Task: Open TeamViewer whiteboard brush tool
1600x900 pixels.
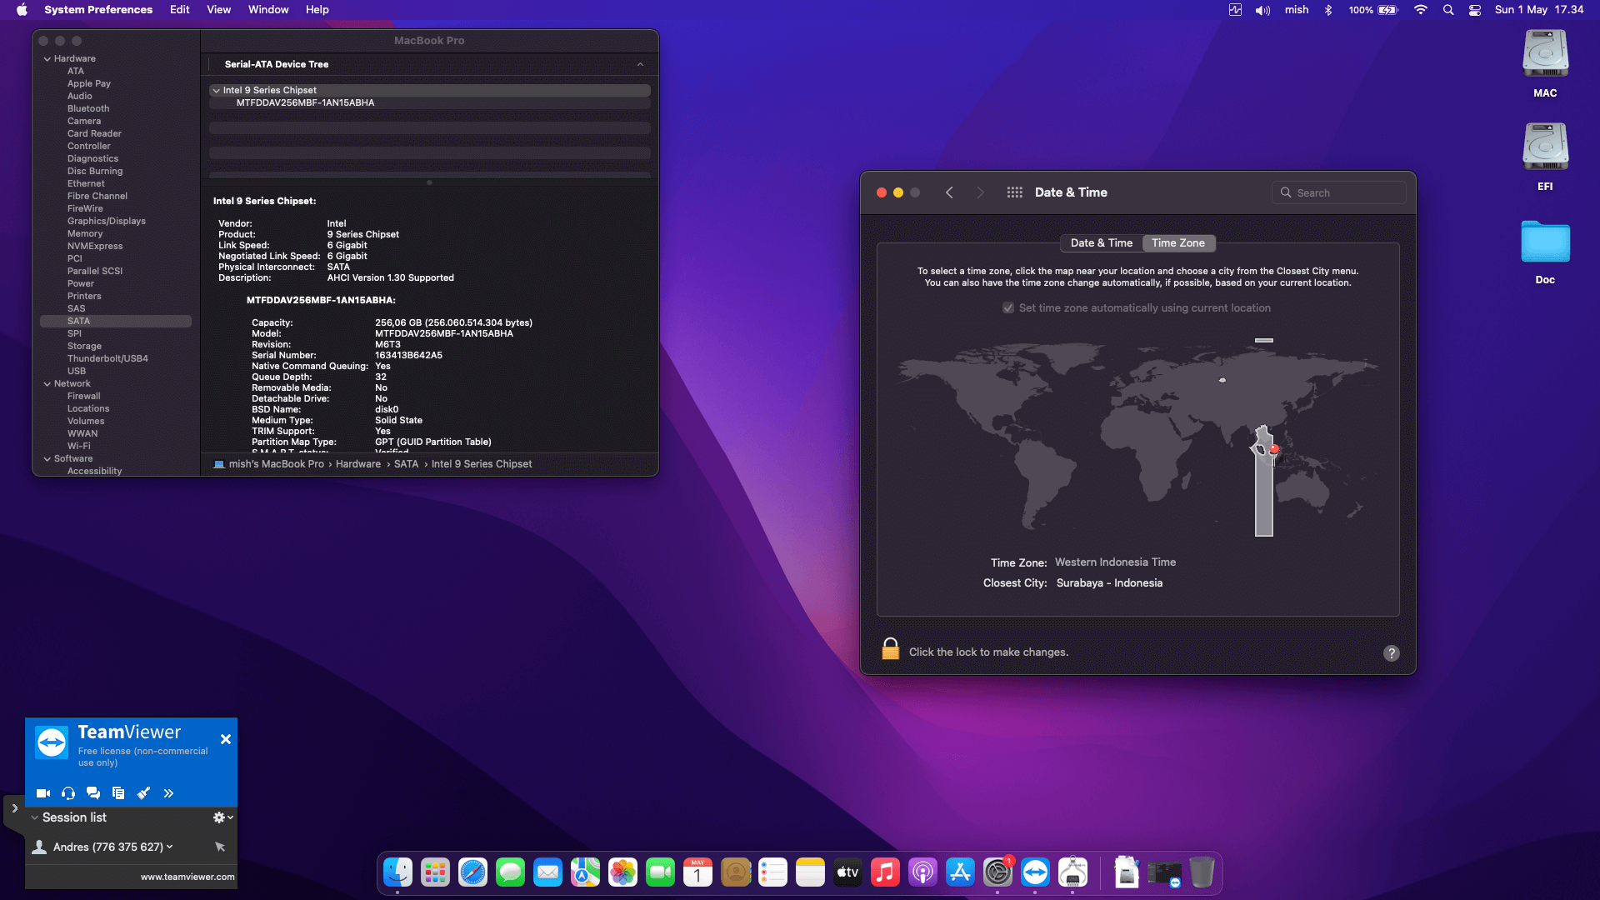Action: [143, 793]
